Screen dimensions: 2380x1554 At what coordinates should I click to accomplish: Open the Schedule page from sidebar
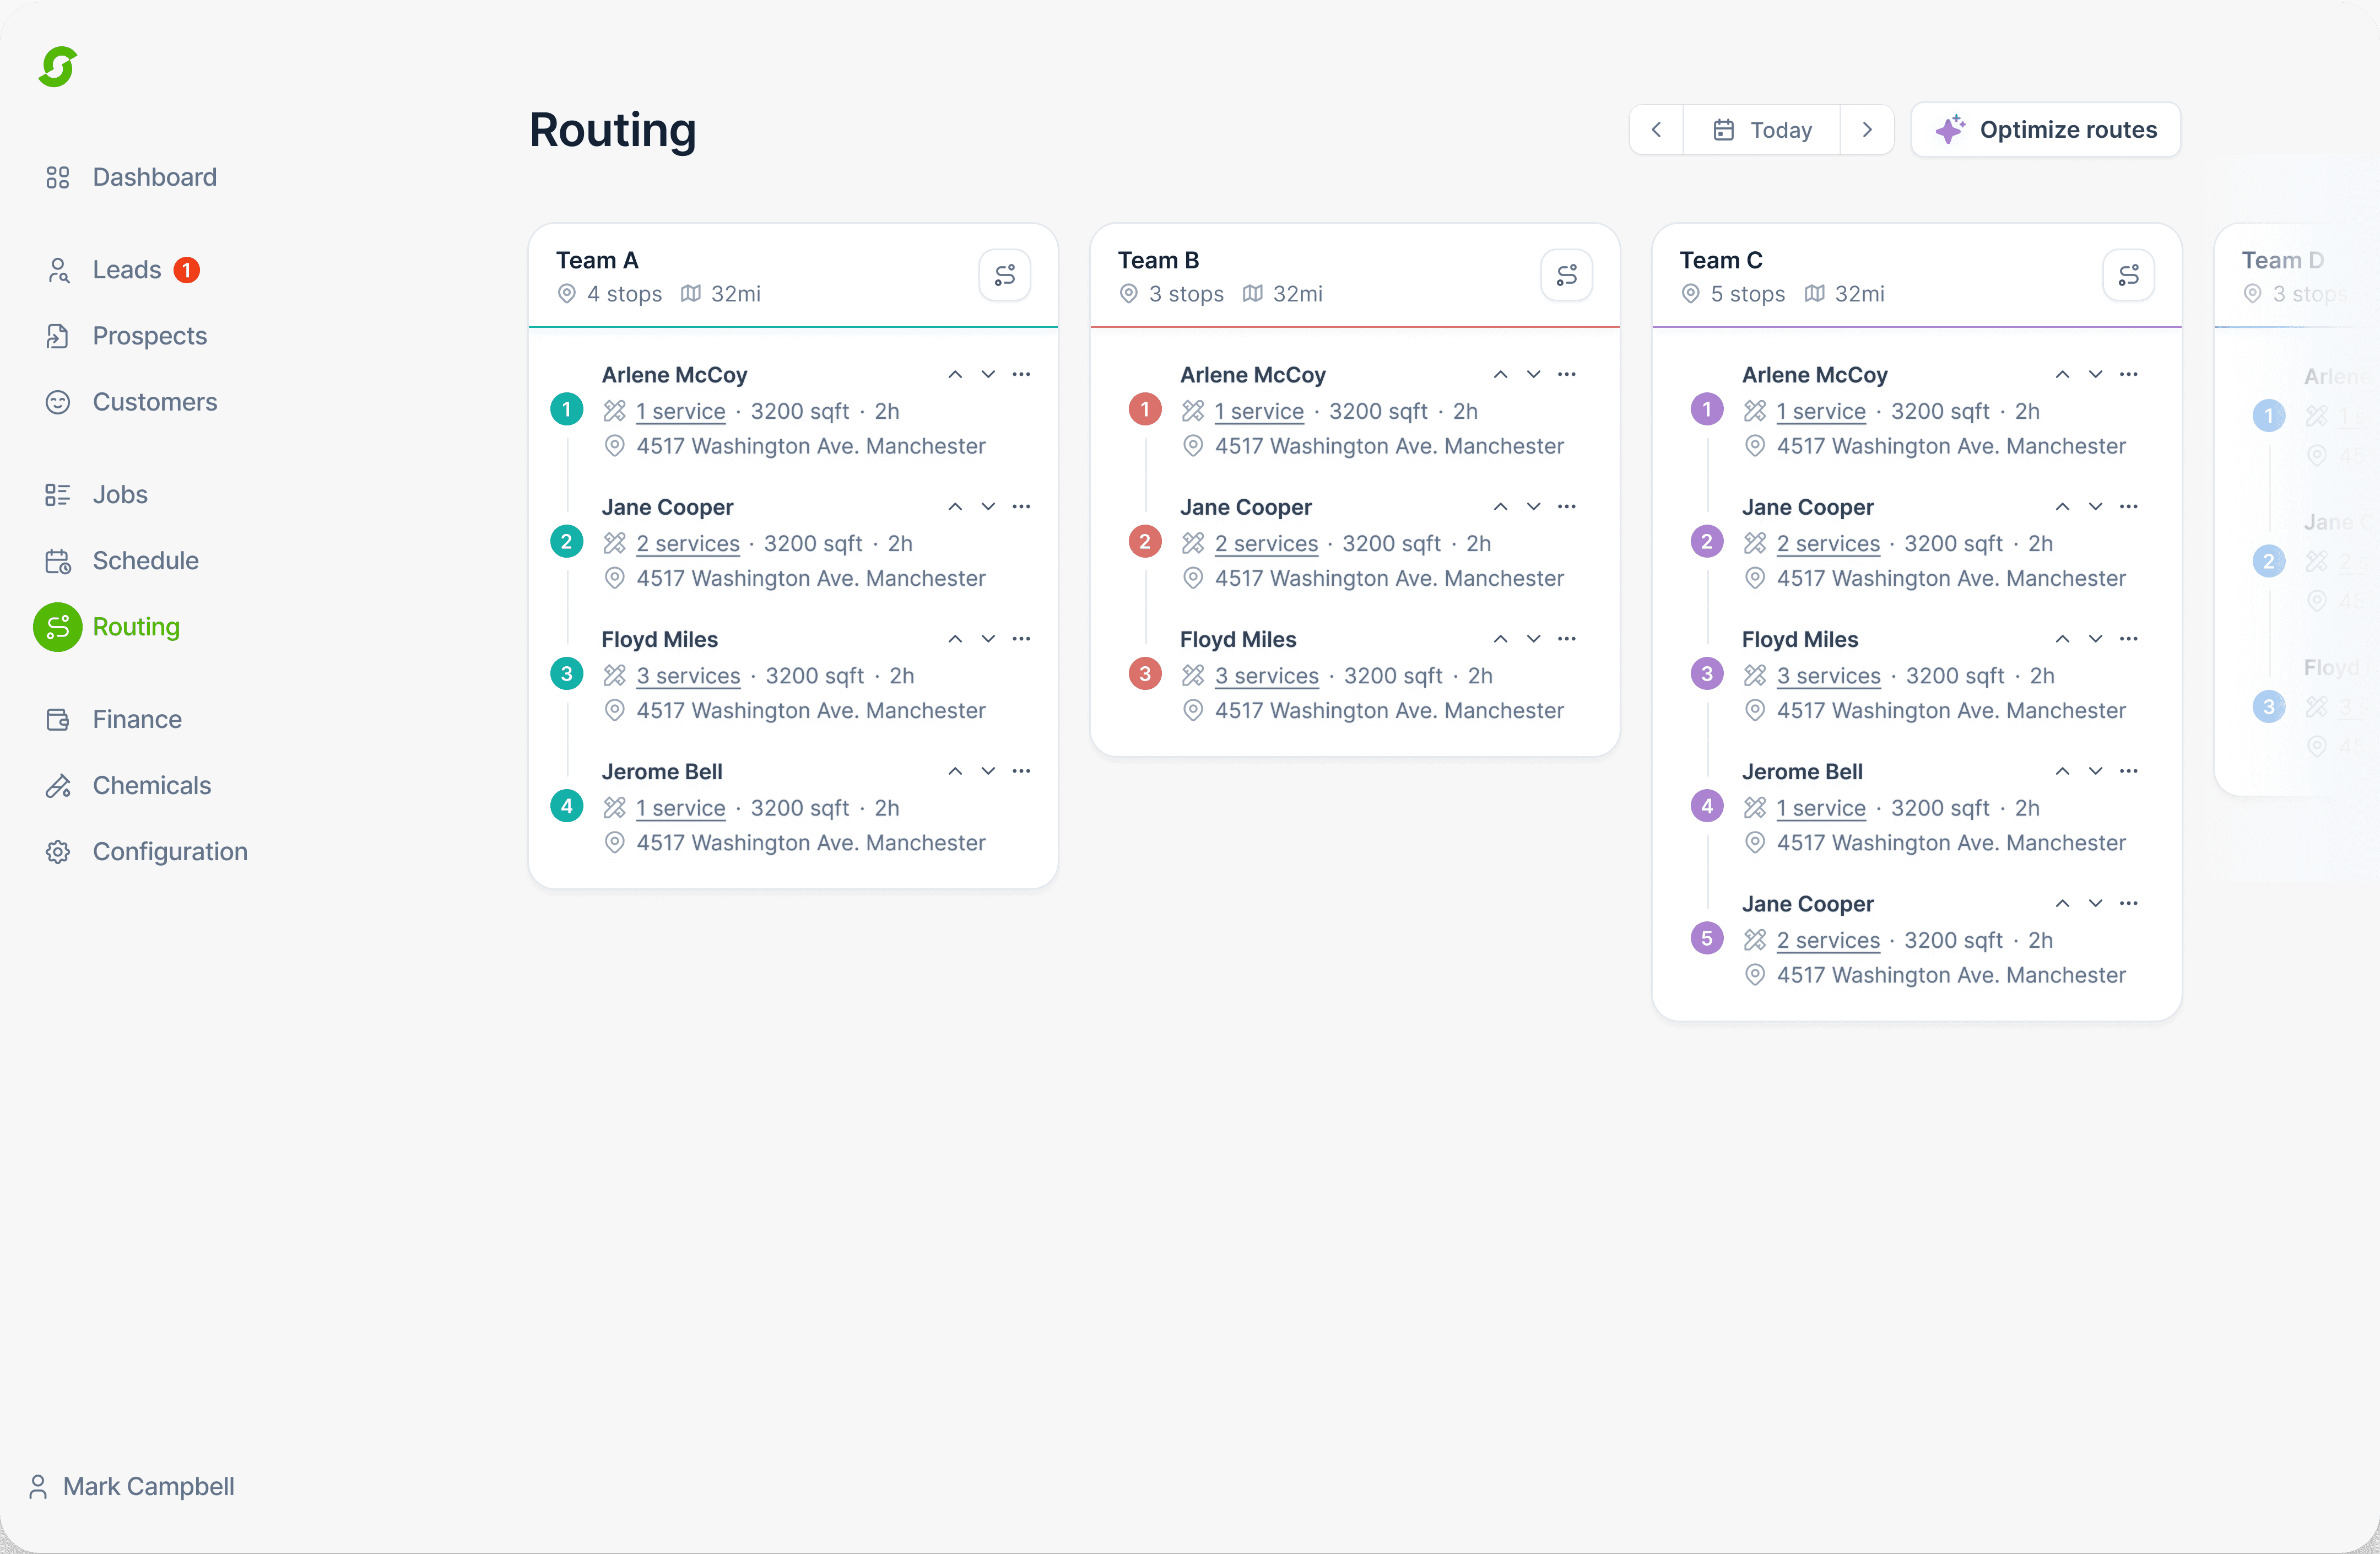145,561
